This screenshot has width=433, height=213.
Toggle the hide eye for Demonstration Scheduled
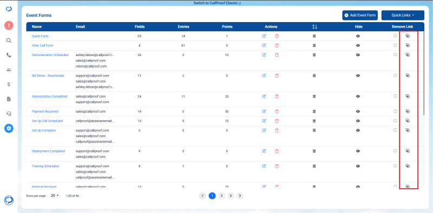click(358, 55)
